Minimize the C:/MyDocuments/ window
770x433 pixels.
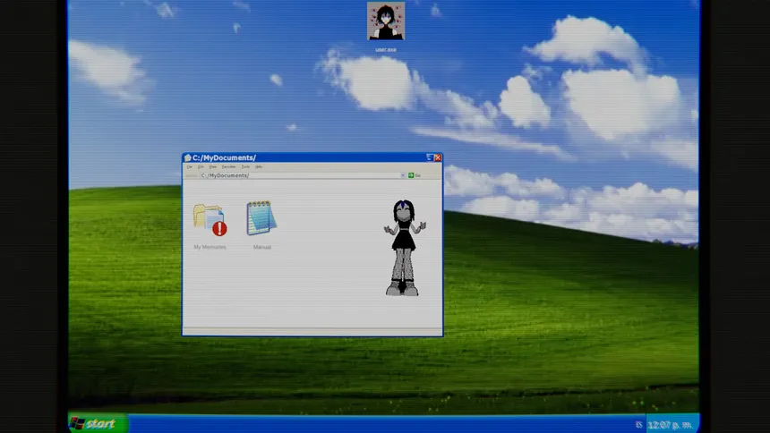tap(430, 157)
